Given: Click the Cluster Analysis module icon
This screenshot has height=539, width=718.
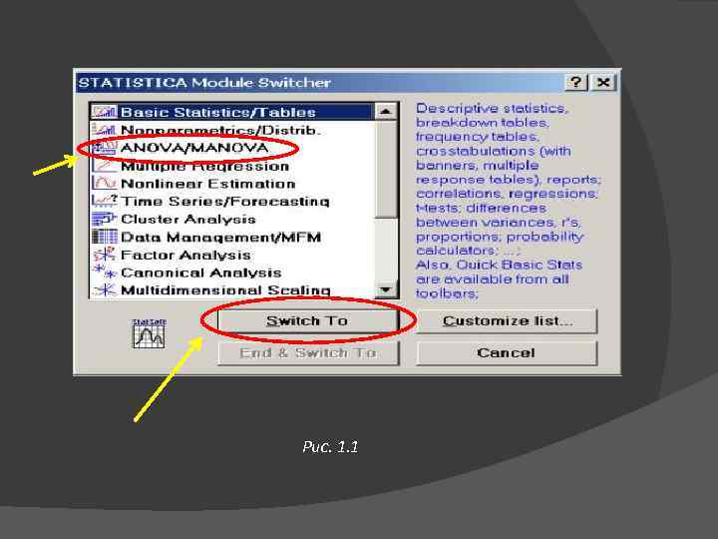Looking at the screenshot, I should (x=105, y=219).
